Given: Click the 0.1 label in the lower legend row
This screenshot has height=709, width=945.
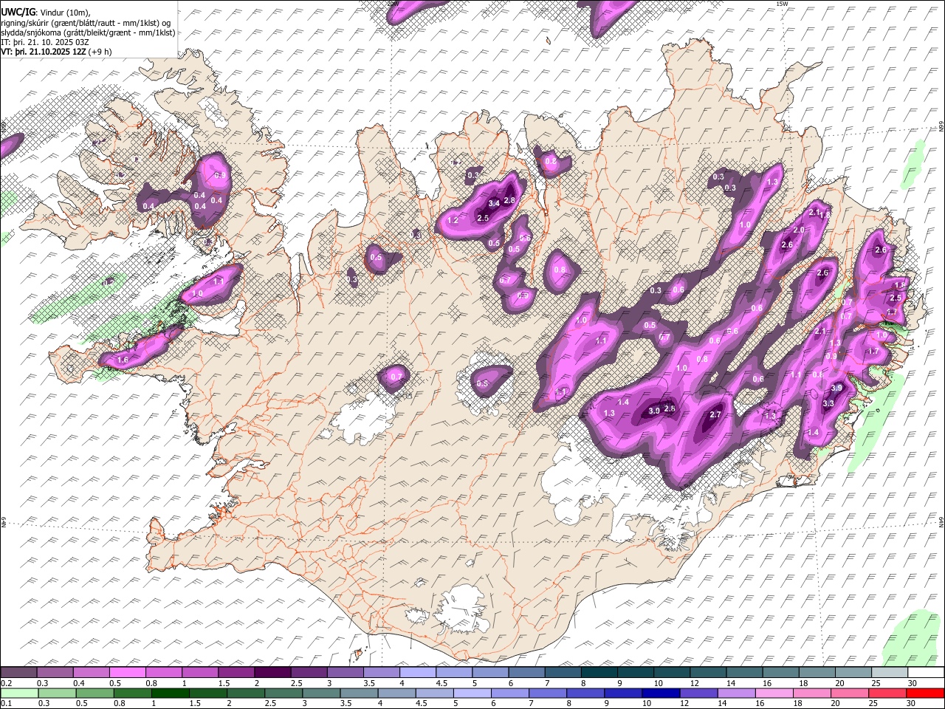Looking at the screenshot, I should coord(6,703).
